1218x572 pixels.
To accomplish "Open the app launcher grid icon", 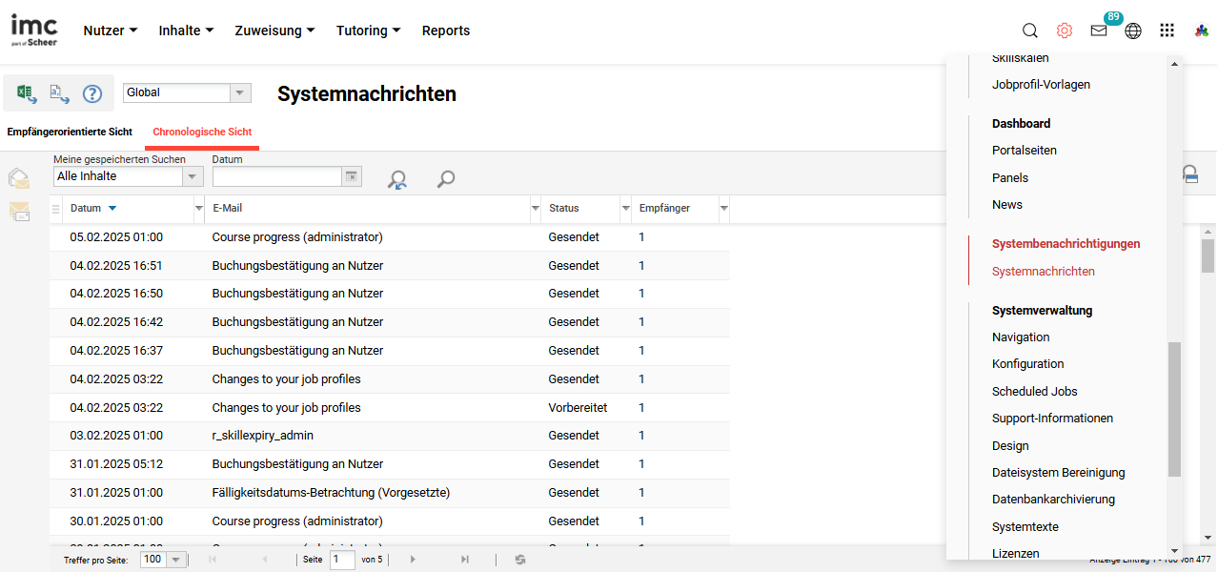I will click(1167, 30).
